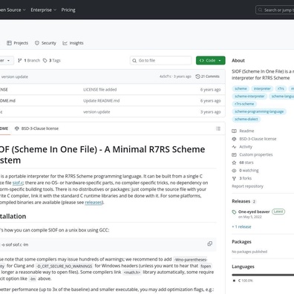Click the C 100.0% language entry
This screenshot has width=294, height=294.
click(x=243, y=281)
